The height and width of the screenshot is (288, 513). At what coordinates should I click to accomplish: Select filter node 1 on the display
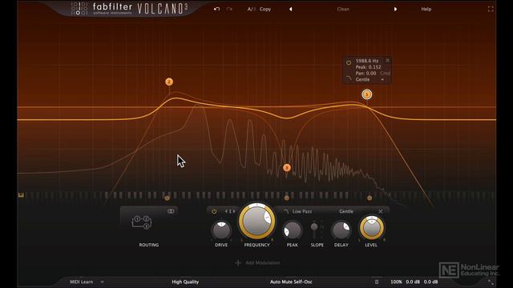pos(367,94)
